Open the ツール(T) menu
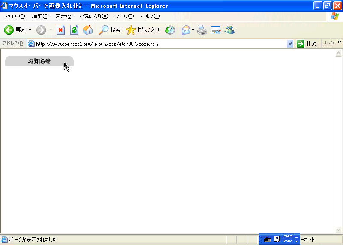The image size is (343, 245). click(124, 16)
